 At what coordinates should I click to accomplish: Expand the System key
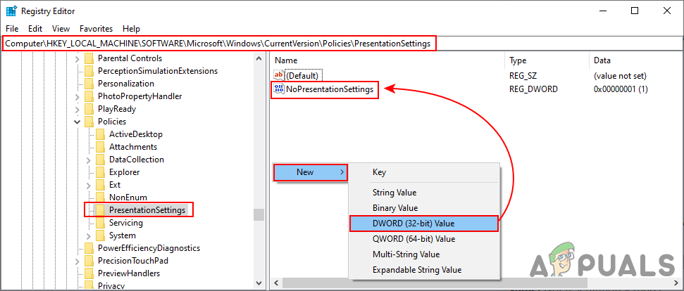coord(88,235)
